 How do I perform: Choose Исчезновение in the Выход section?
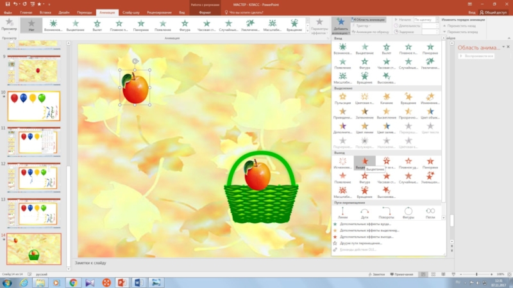(x=342, y=164)
